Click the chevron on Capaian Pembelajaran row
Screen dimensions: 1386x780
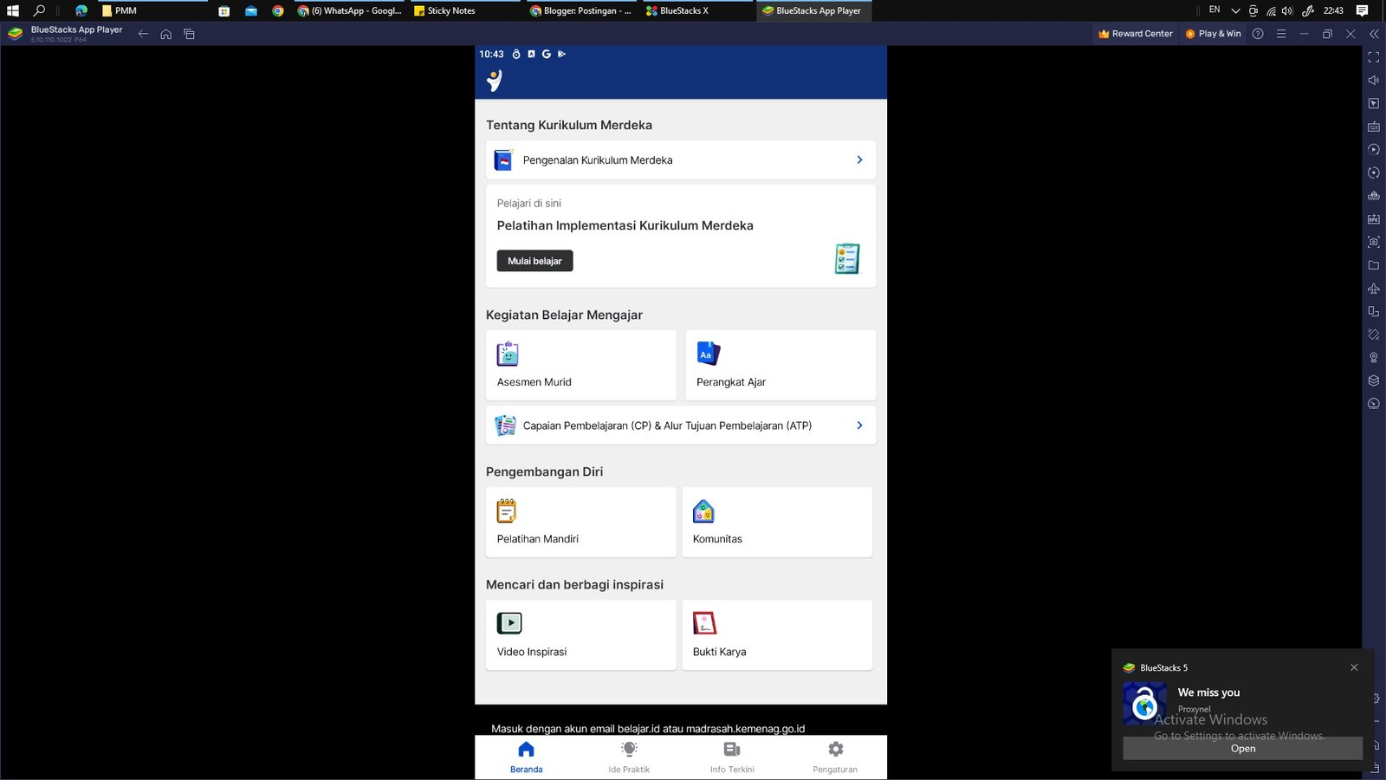pos(859,426)
